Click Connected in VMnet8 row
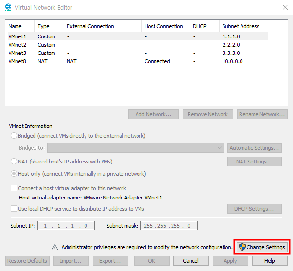 [157, 61]
